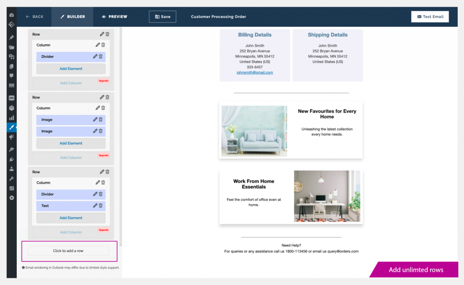The image size is (464, 285).
Task: Add Element below the Image elements
Action: (71, 143)
